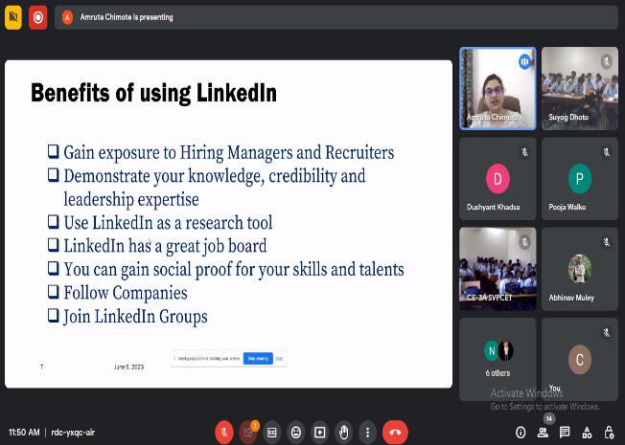Image resolution: width=625 pixels, height=445 pixels.
Task: Click the 11:50 AM time display
Action: click(24, 433)
